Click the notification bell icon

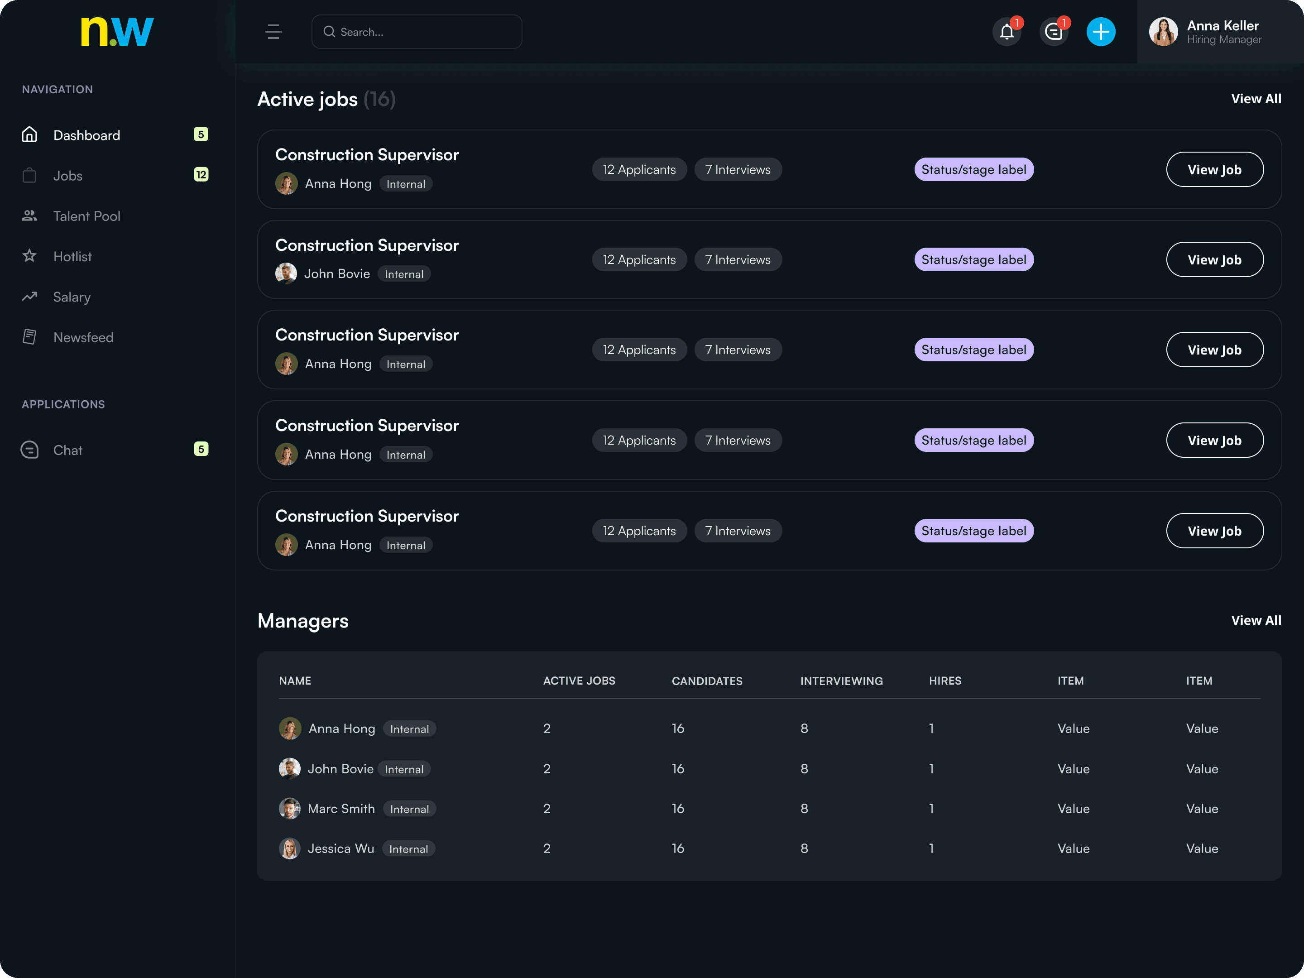(1006, 32)
